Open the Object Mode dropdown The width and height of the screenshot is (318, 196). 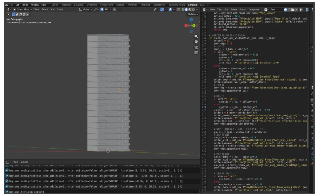(23, 10)
